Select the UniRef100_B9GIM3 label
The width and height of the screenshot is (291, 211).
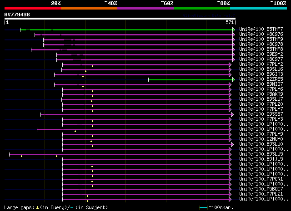pyautogui.click(x=261, y=74)
